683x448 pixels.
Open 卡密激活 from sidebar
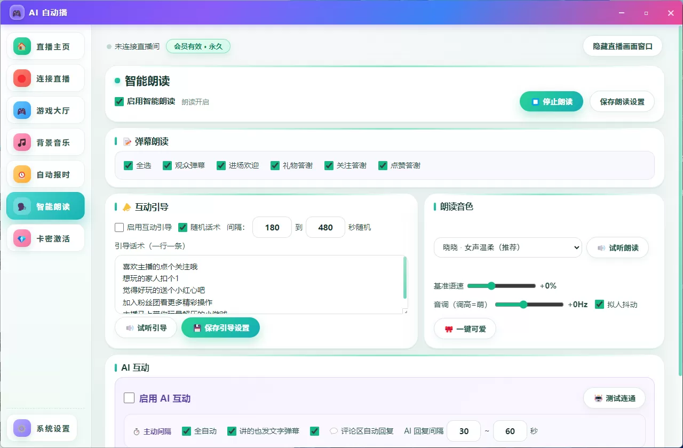tap(45, 238)
